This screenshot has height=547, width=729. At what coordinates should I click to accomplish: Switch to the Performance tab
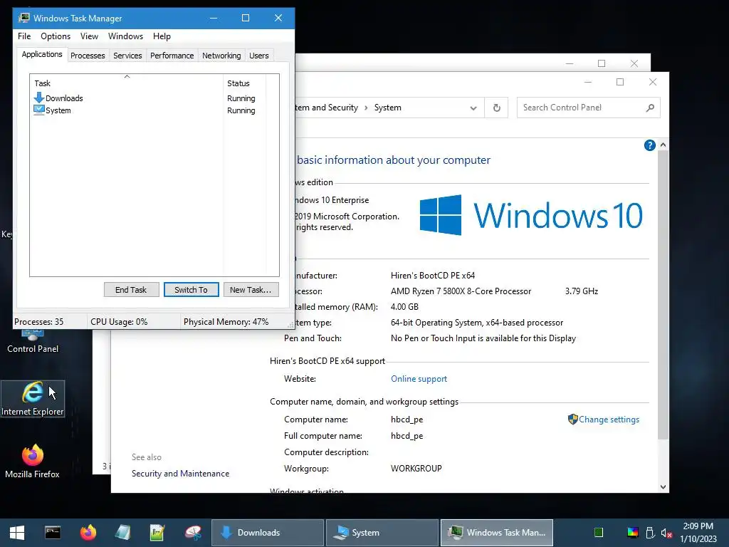(172, 56)
